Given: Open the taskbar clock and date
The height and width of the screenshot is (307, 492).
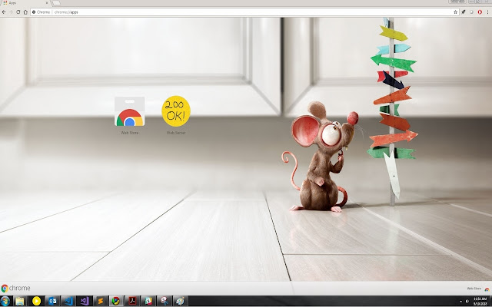Looking at the screenshot, I should 480,301.
